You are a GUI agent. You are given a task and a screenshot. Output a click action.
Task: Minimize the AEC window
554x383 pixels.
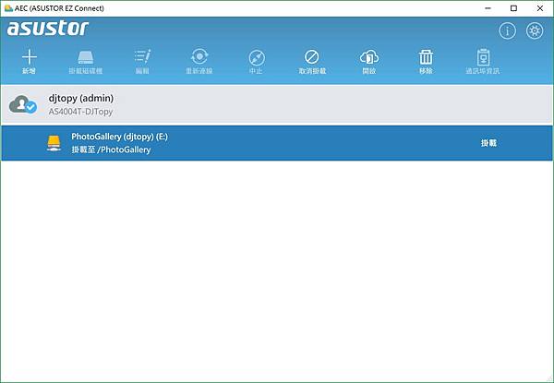[x=488, y=8]
